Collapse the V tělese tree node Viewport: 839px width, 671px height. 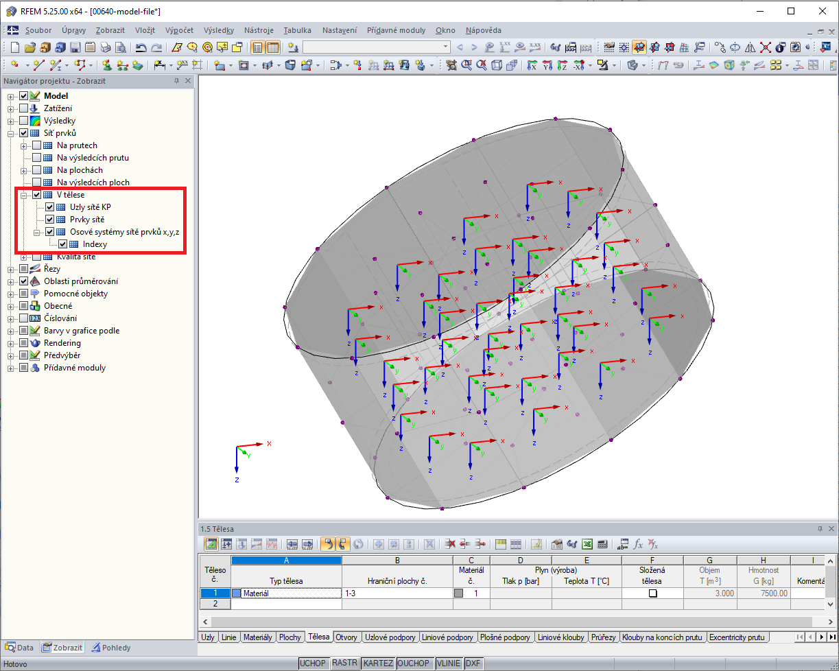24,195
